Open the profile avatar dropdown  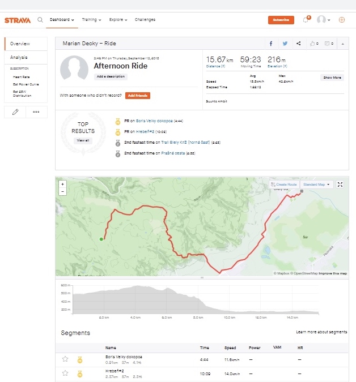point(324,20)
